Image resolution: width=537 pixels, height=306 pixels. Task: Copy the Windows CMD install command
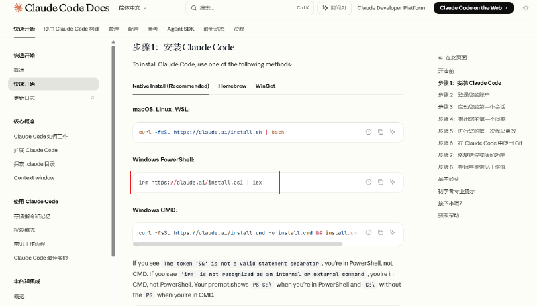click(381, 232)
